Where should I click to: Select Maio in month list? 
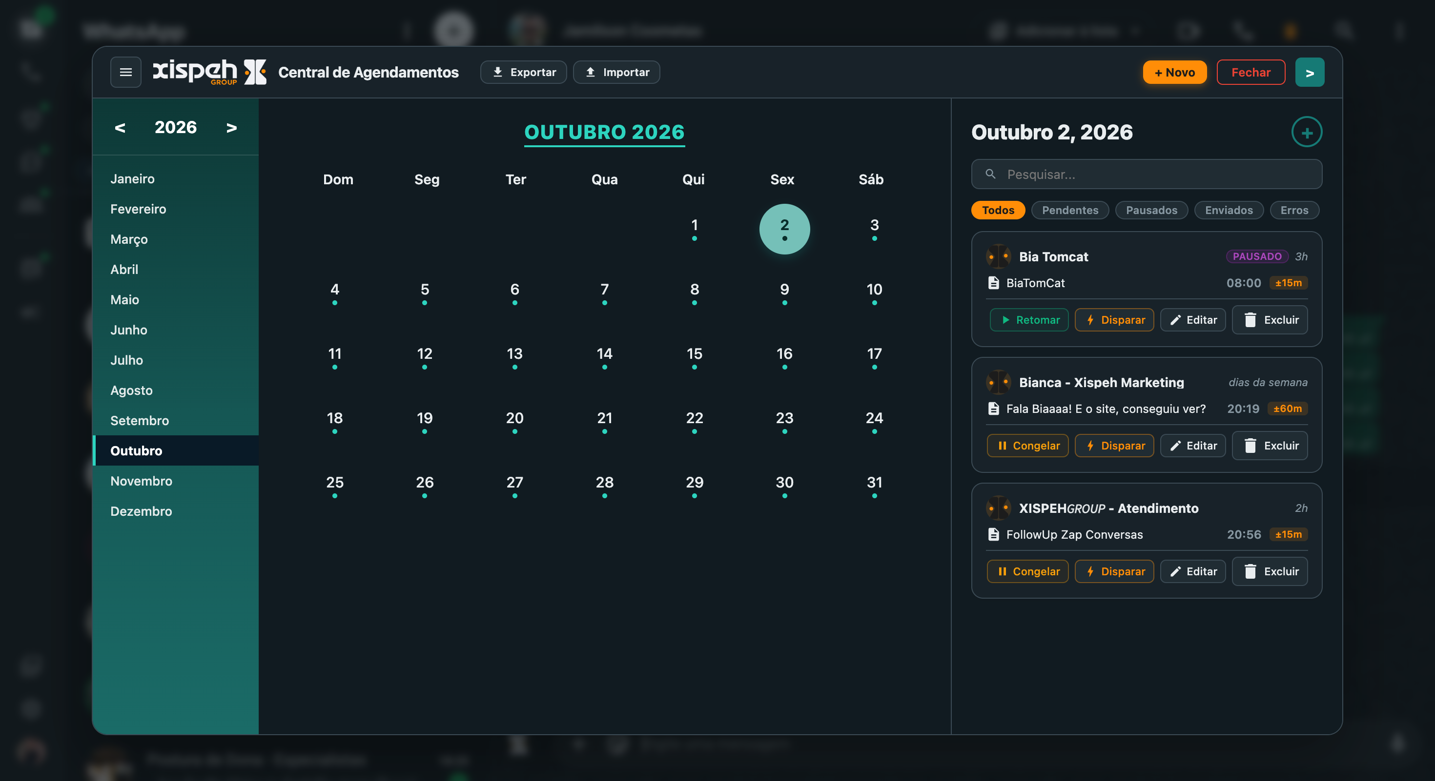(176, 300)
